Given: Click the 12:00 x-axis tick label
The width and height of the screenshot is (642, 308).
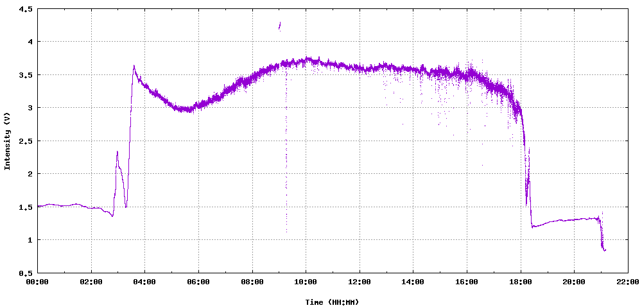Looking at the screenshot, I should (360, 282).
